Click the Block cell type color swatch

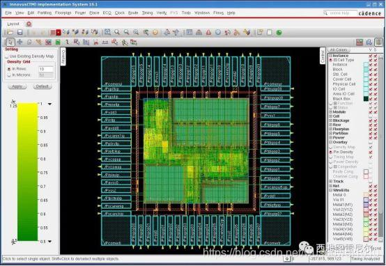pos(366,70)
